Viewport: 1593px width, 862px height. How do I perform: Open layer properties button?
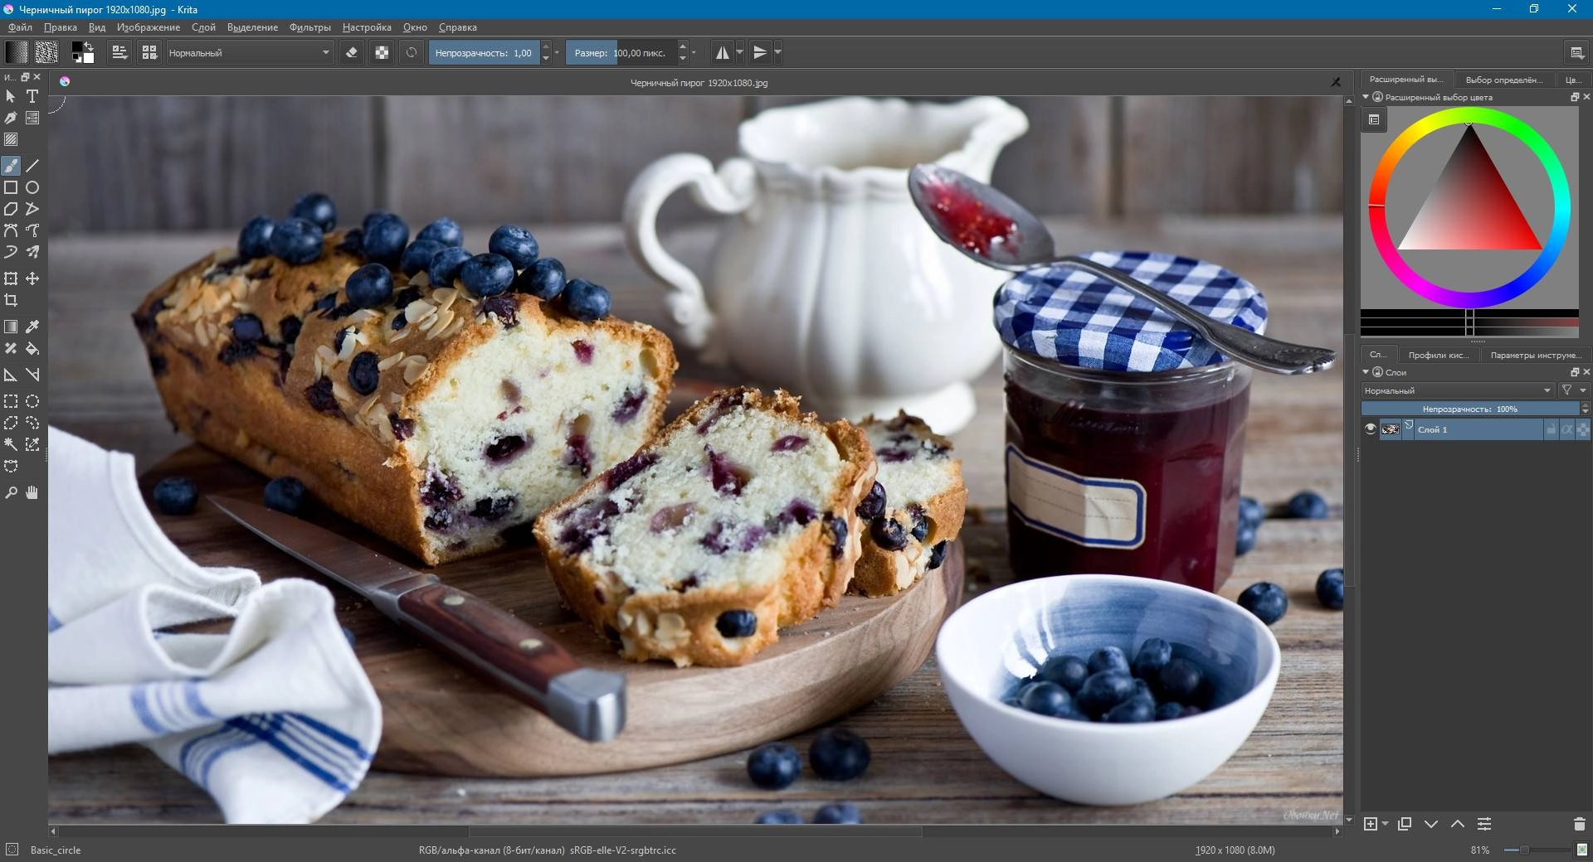[x=1484, y=824]
